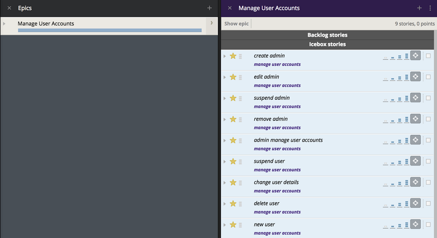Click the move icon on 'edit admin' story

(415, 77)
